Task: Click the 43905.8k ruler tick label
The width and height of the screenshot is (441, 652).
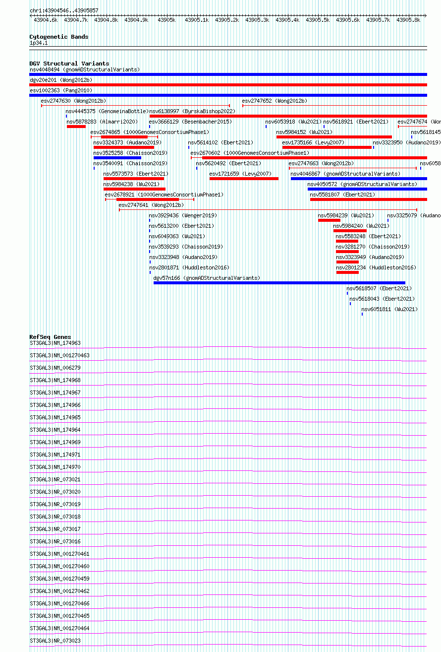Action: [408, 20]
